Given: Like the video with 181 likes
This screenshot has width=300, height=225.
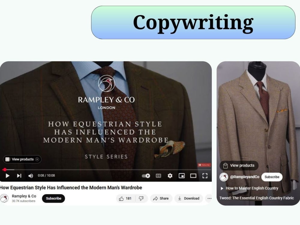Looking at the screenshot, I should (x=125, y=198).
